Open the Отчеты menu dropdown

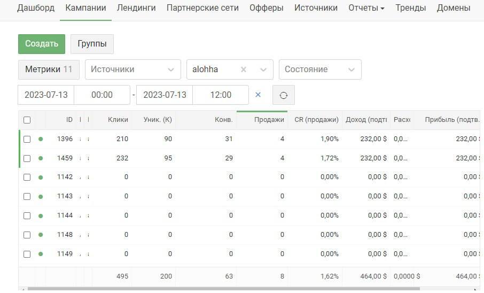click(x=366, y=8)
